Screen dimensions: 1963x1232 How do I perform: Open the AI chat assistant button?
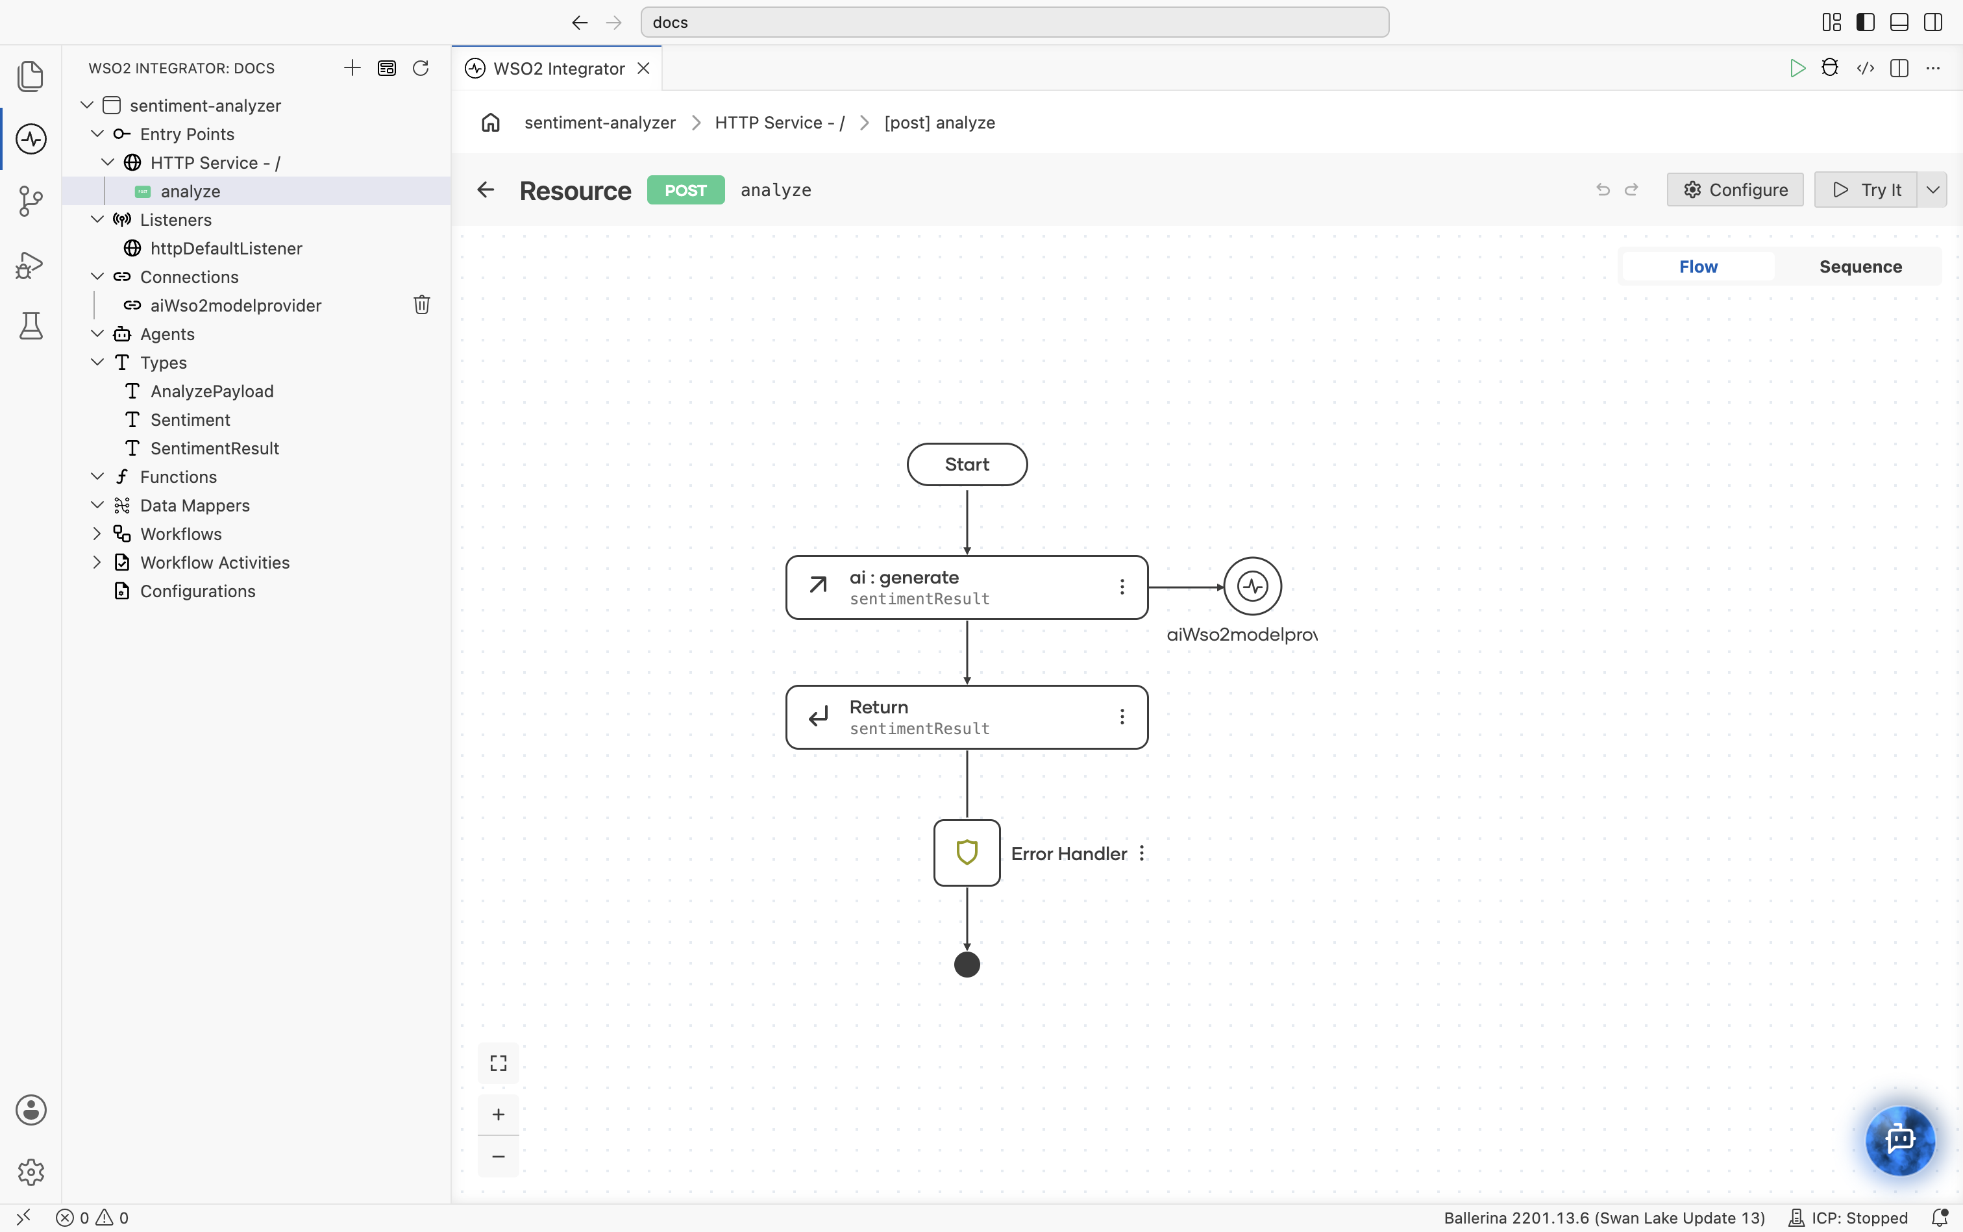[x=1900, y=1139]
